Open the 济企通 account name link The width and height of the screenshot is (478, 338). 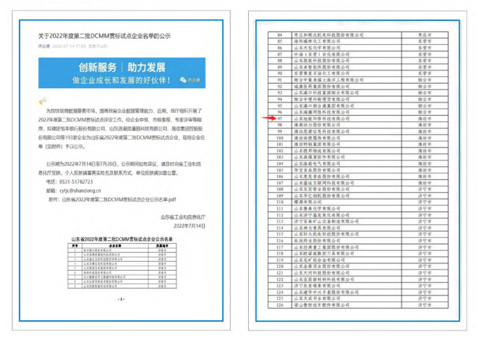pyautogui.click(x=43, y=46)
